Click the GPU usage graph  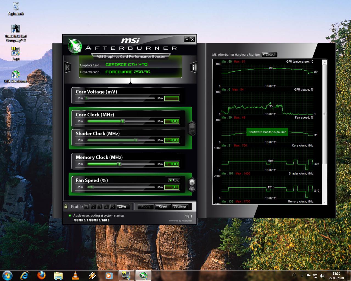click(x=268, y=104)
